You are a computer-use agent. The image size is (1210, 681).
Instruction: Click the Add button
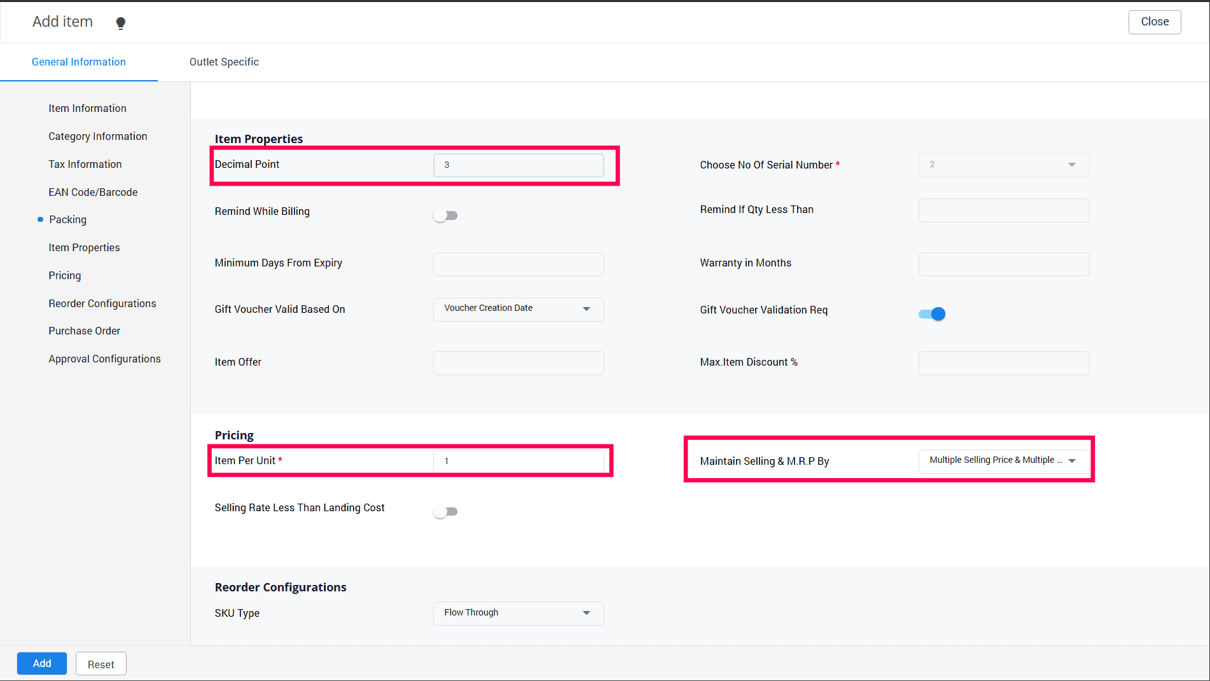coord(42,663)
